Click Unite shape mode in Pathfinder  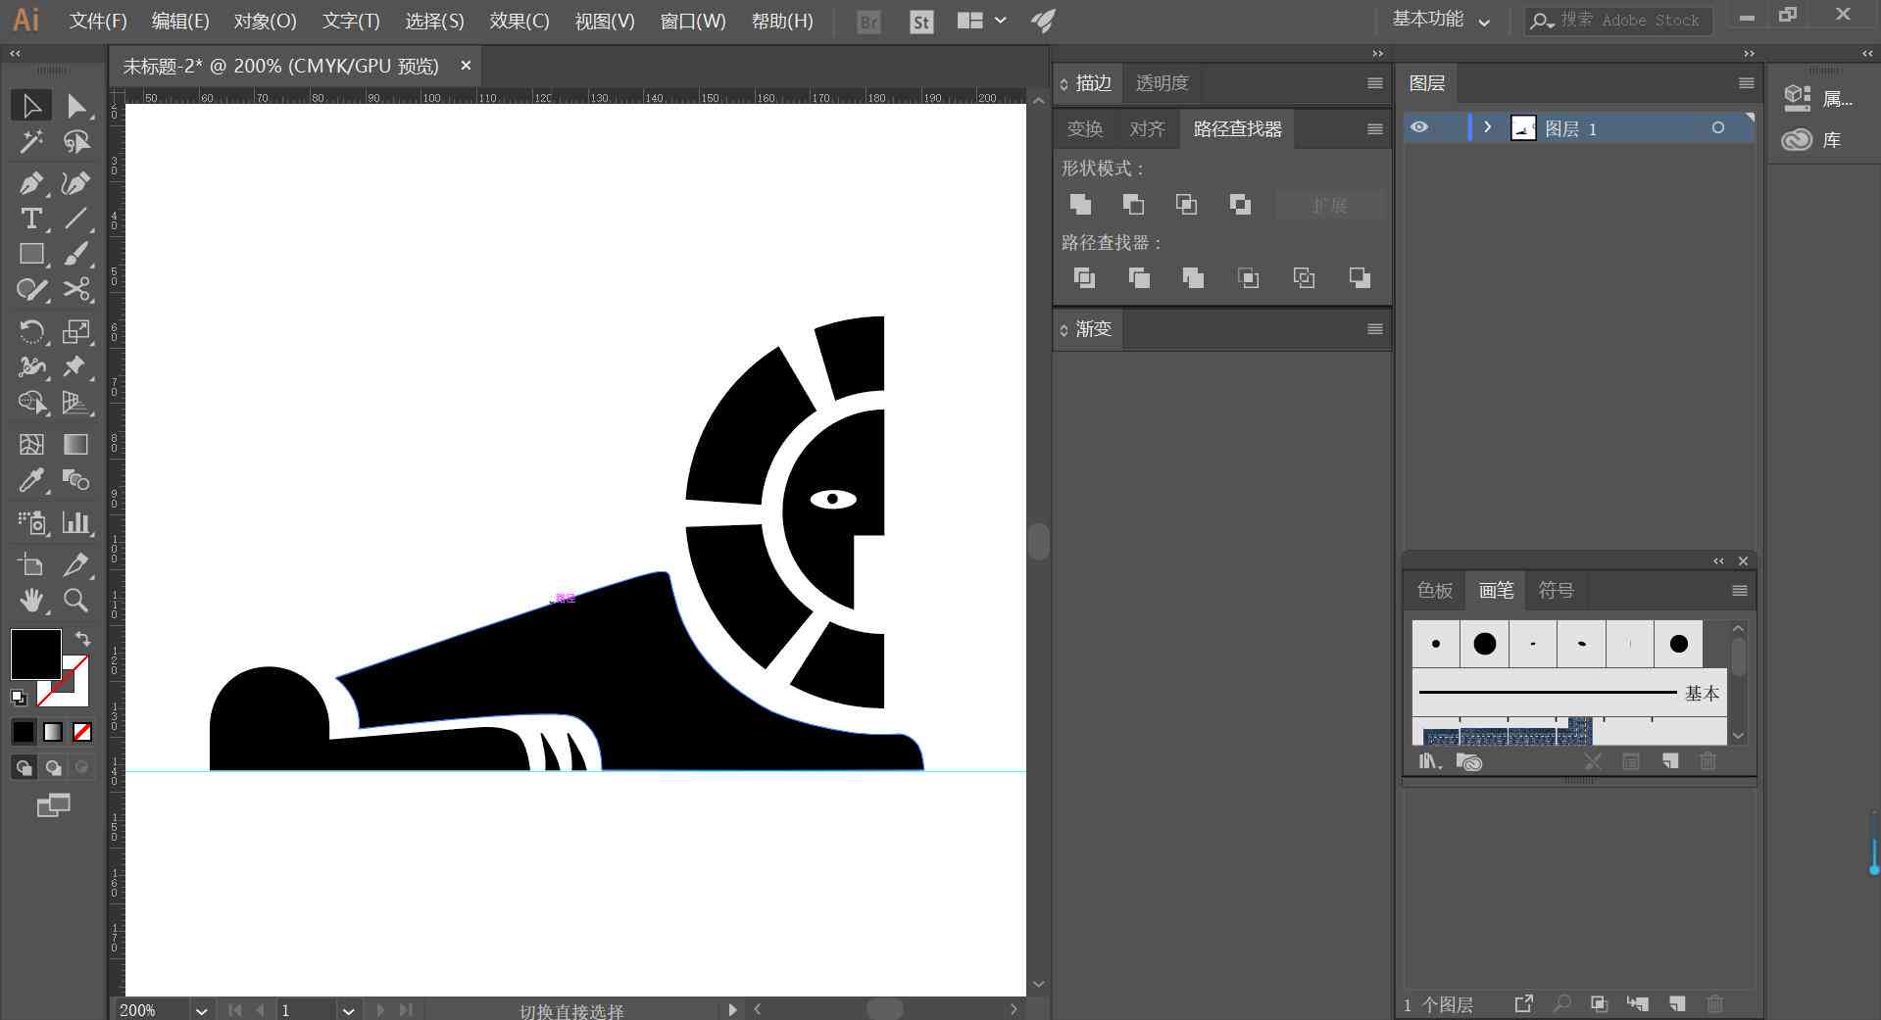pyautogui.click(x=1080, y=204)
